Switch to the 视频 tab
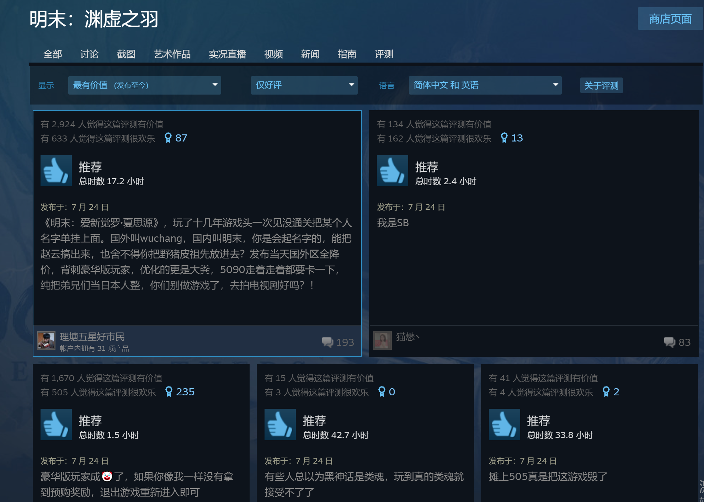The image size is (704, 502). 273,54
